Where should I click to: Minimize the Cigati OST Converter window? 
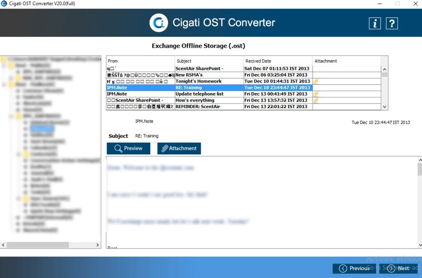point(380,4)
